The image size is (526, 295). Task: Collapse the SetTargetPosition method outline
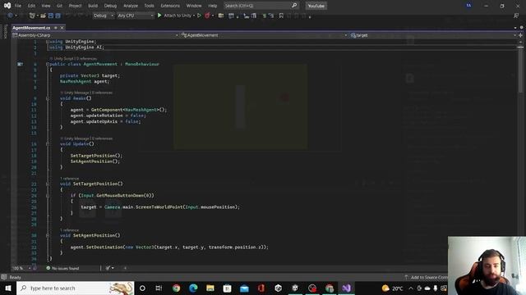coord(48,184)
